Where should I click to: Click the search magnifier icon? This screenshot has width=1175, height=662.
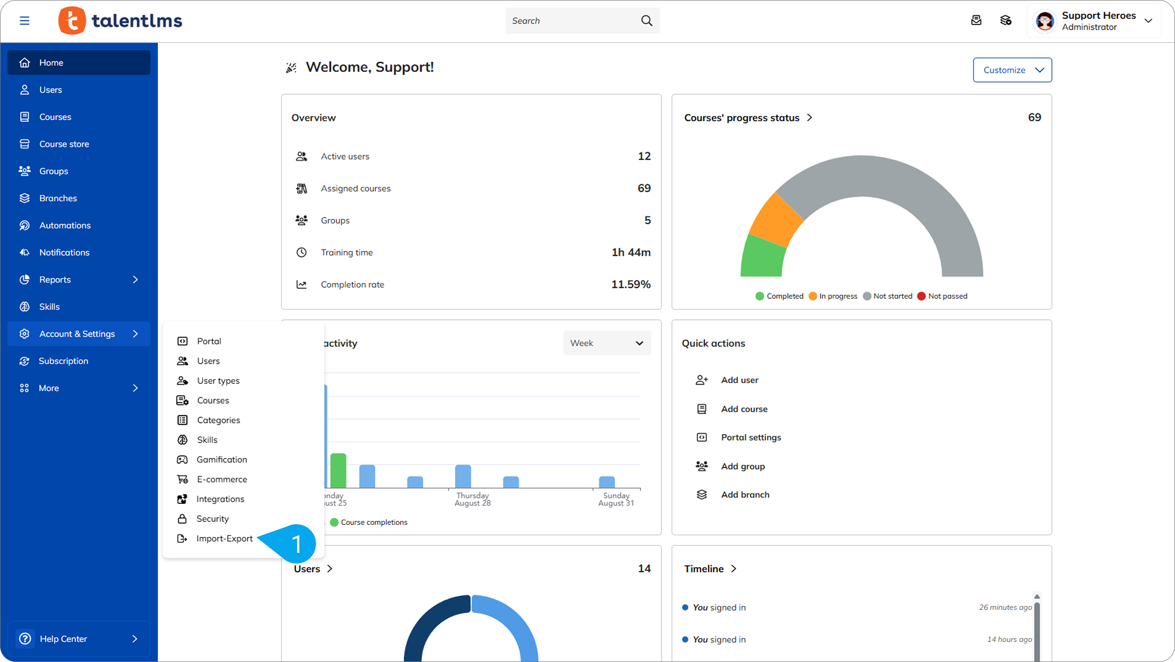[646, 21]
